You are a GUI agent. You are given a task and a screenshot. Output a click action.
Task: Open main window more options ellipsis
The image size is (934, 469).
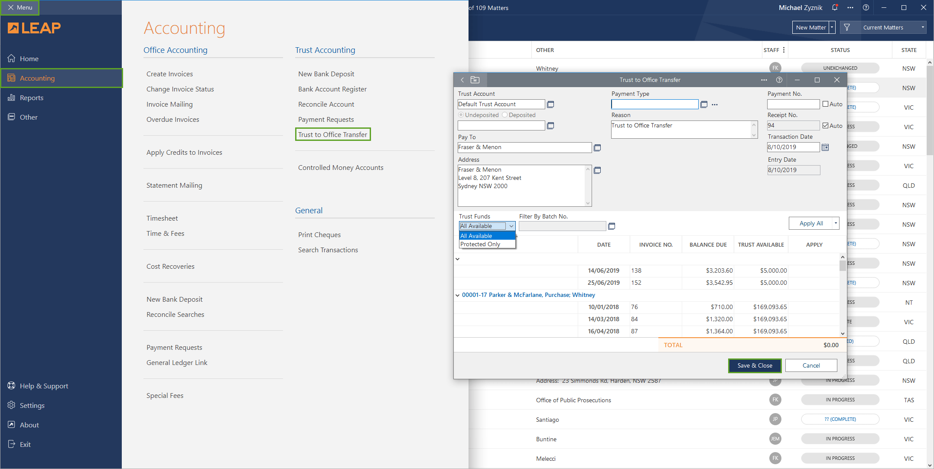point(850,7)
